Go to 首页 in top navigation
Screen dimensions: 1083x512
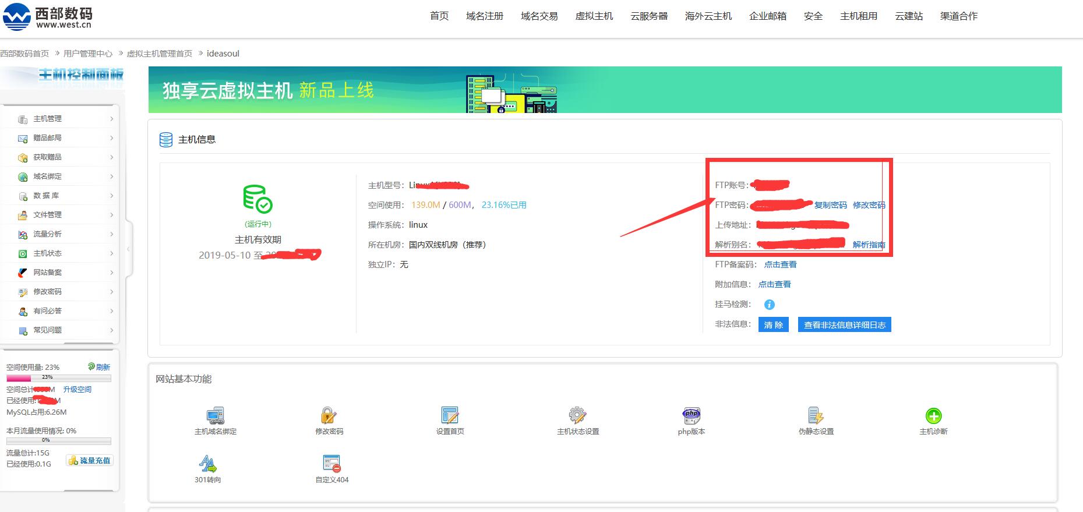pyautogui.click(x=439, y=16)
